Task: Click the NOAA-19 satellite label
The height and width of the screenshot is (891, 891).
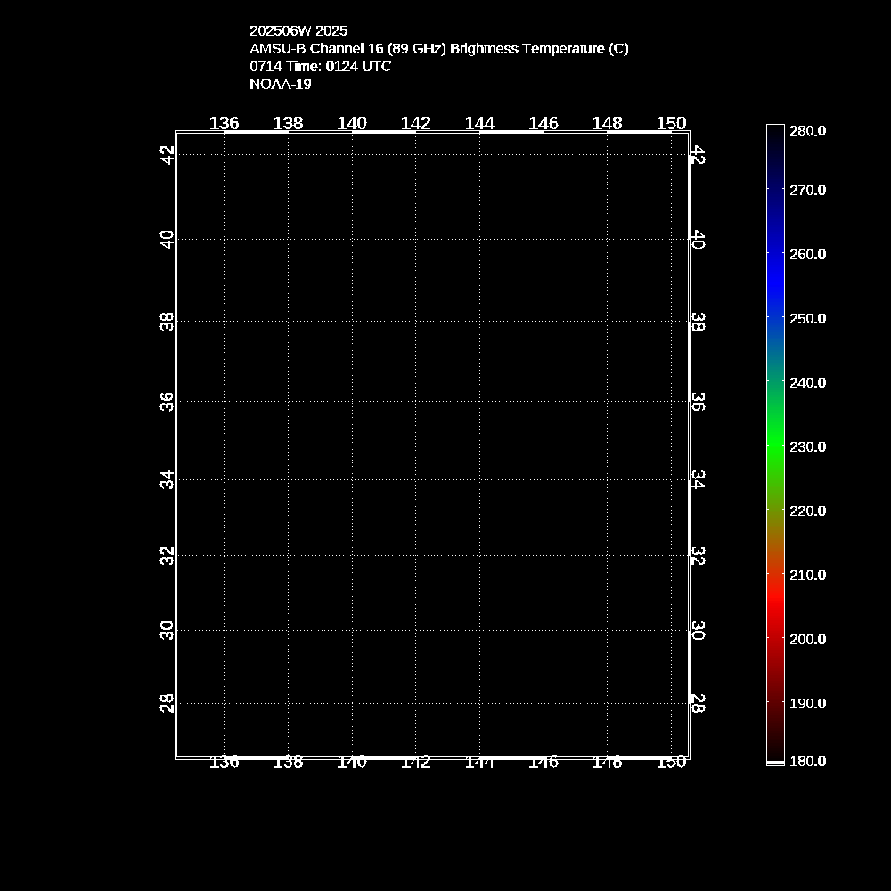Action: (280, 84)
